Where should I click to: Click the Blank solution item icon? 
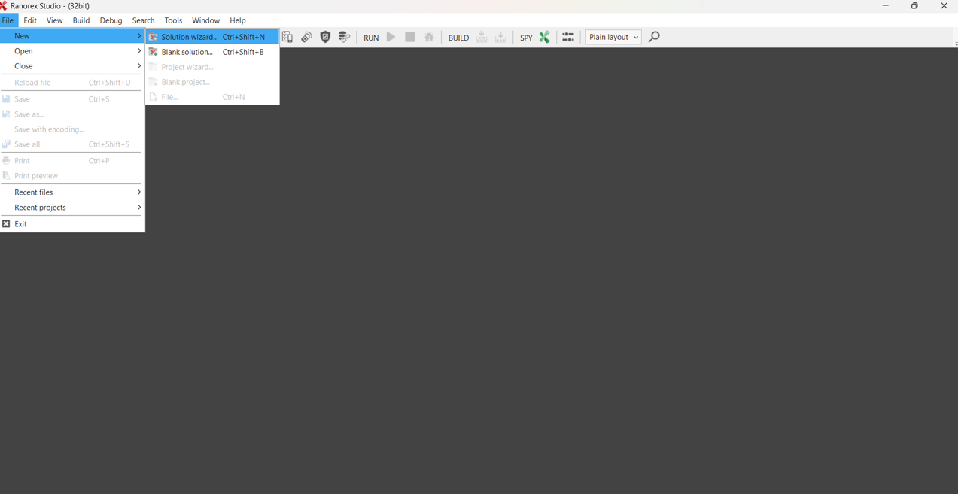154,52
